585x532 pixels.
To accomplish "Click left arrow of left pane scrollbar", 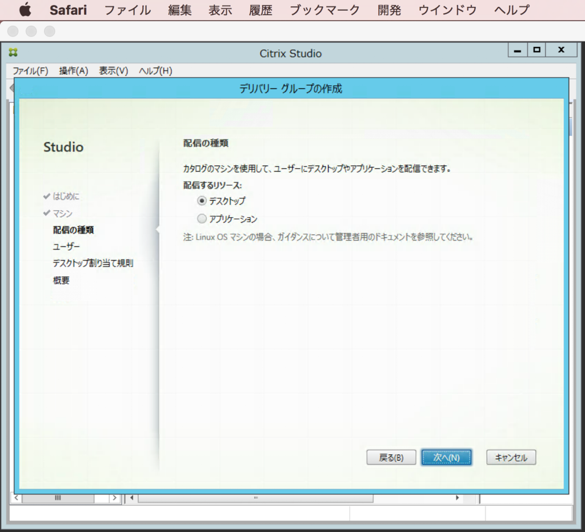I will point(16,498).
